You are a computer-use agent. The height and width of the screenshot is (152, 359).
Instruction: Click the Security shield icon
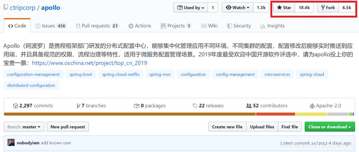230,26
